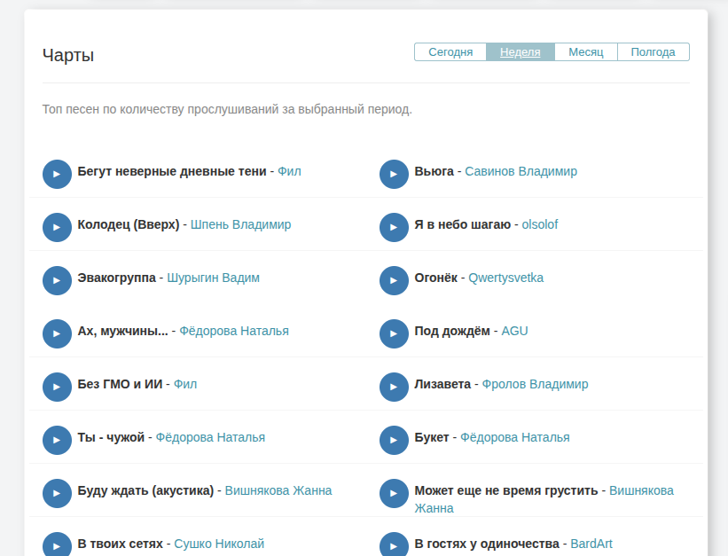Image resolution: width=728 pixels, height=556 pixels.
Task: Play the song "Бегут неверные дневные тени"
Action: (x=57, y=174)
